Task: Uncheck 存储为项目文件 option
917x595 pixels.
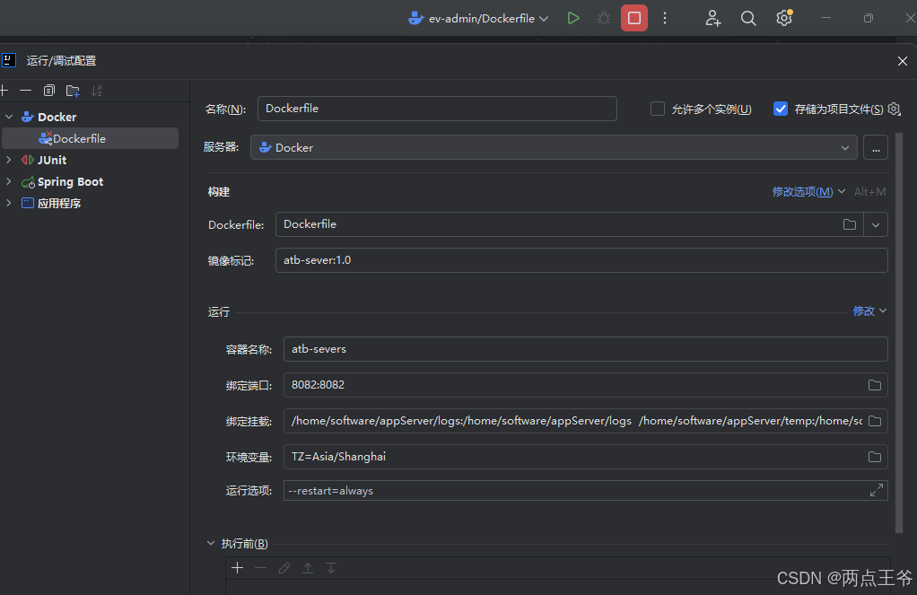Action: [x=780, y=109]
